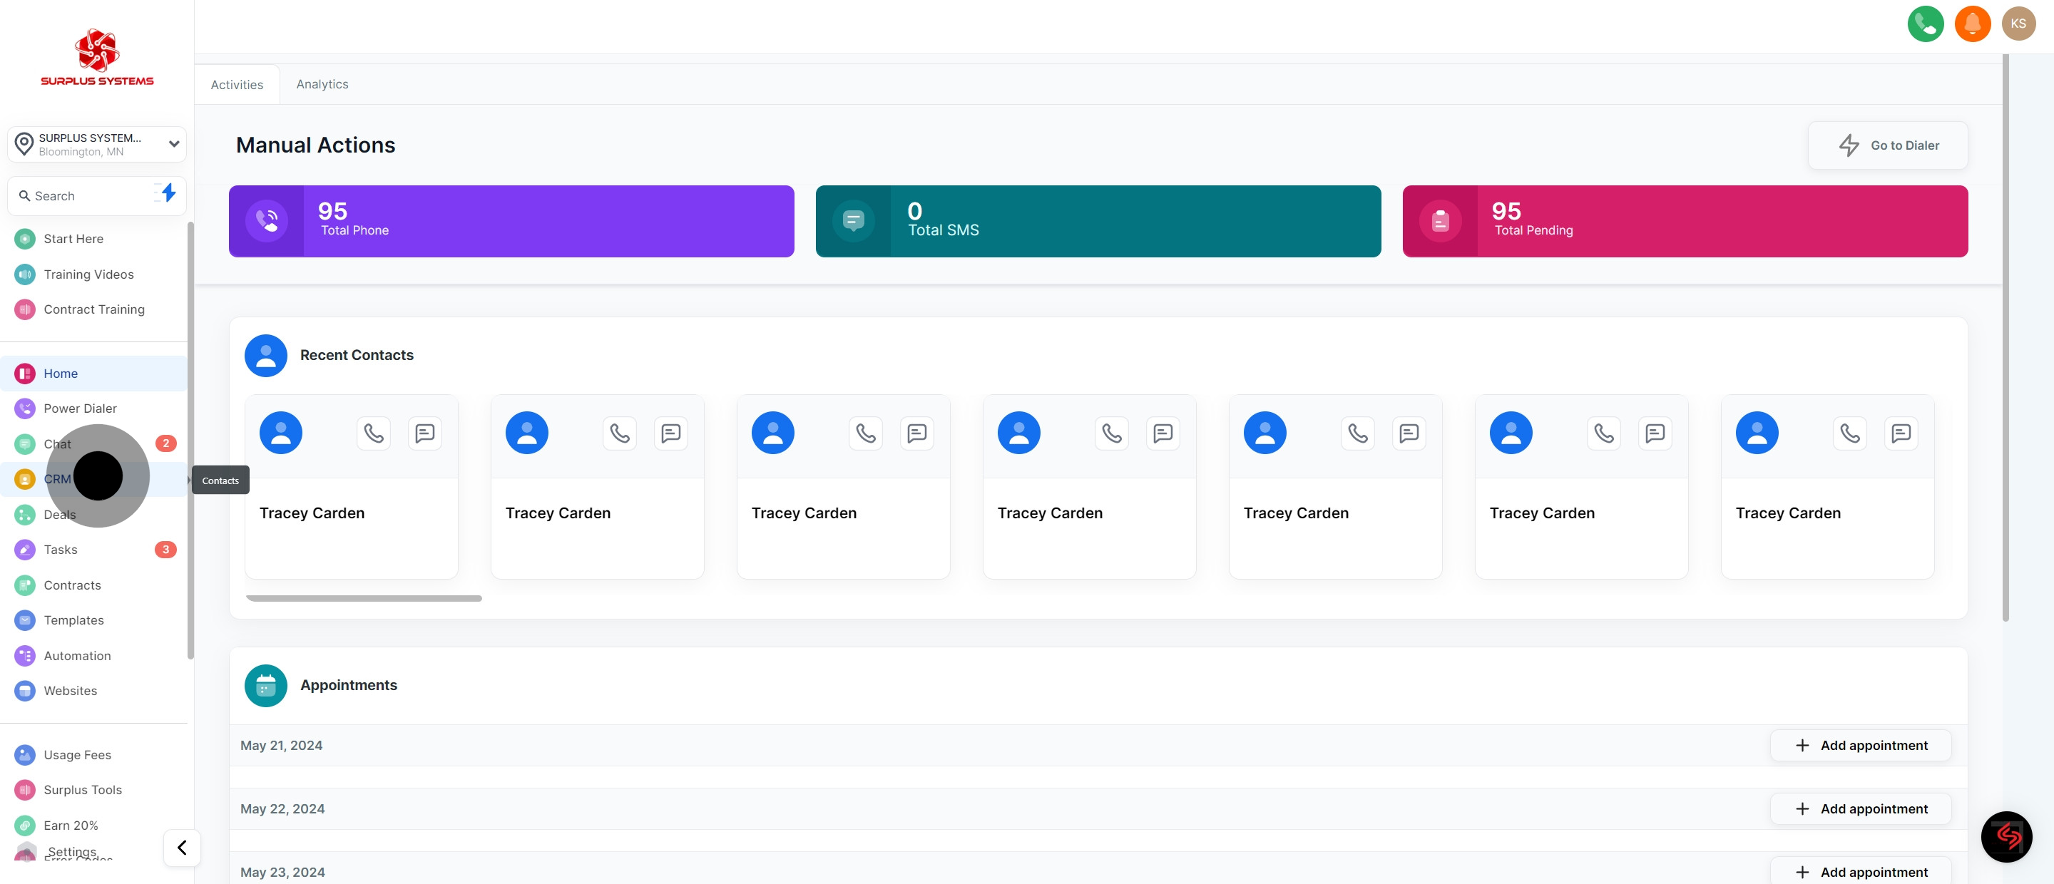Click the Total Pending clipboard icon
Viewport: 2054px width, 884px height.
(x=1440, y=221)
